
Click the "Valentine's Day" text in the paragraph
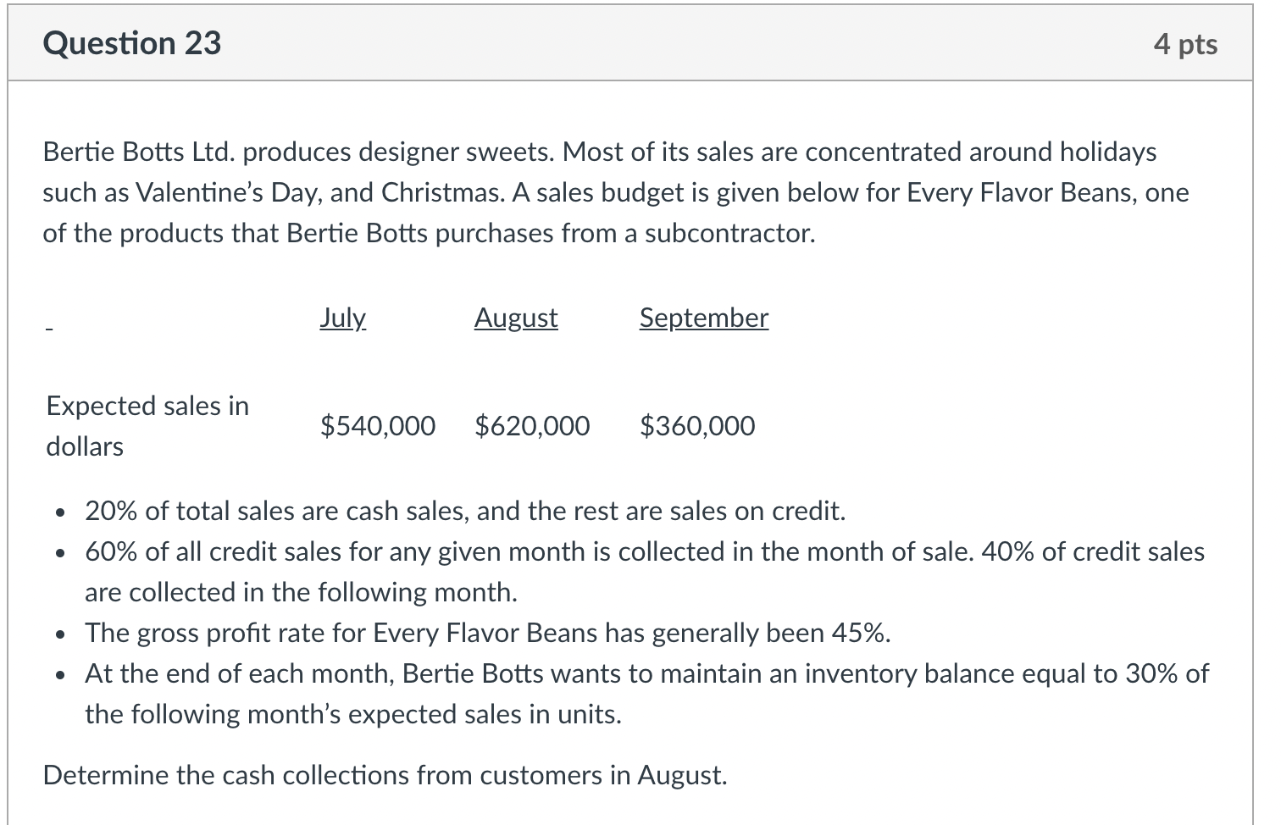227,192
